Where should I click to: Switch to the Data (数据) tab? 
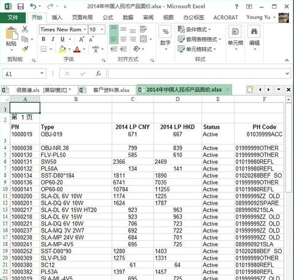[128, 18]
